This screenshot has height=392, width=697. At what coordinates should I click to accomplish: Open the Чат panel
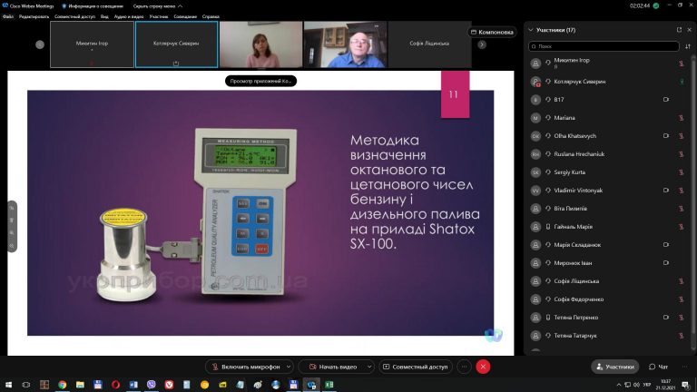(x=658, y=367)
